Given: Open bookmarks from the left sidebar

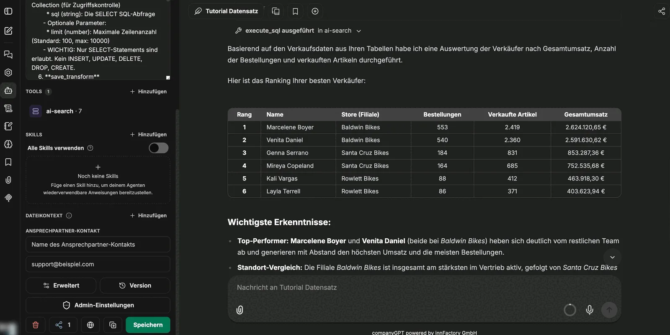Looking at the screenshot, I should point(8,162).
